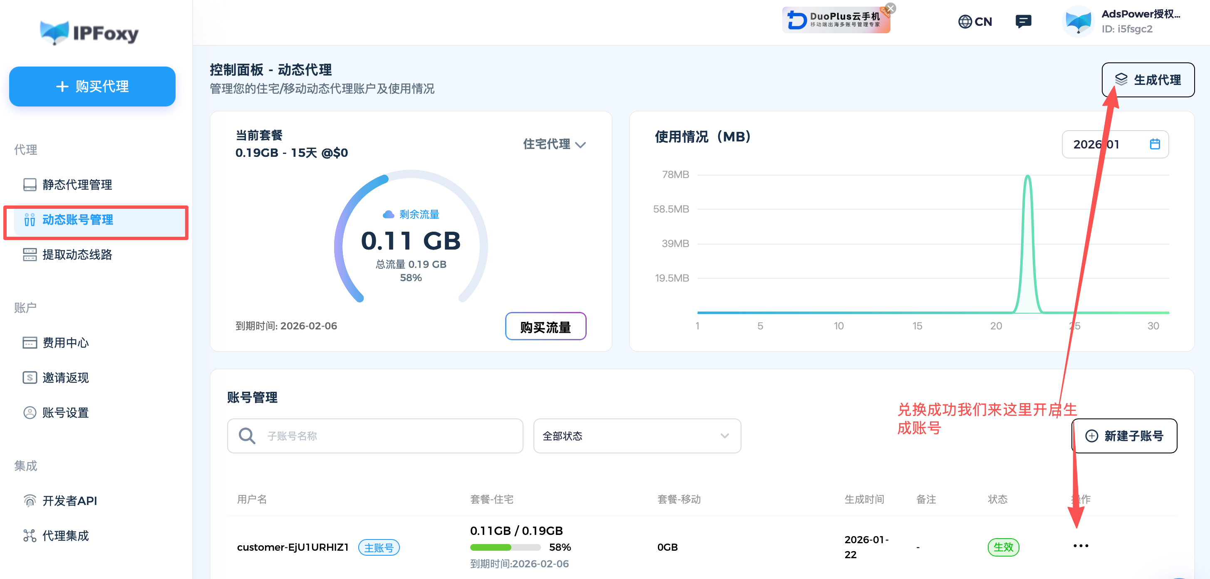Click the CN language globe icon

[x=965, y=21]
